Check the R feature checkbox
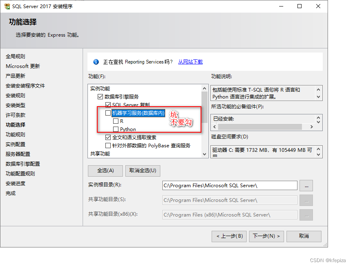Viewport: 352px width, 267px height. [116, 121]
